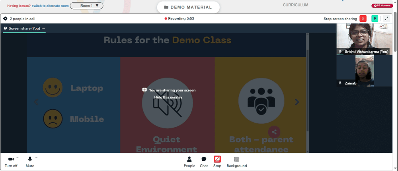Click the Having issues? text
This screenshot has height=171, width=398.
pos(19,6)
